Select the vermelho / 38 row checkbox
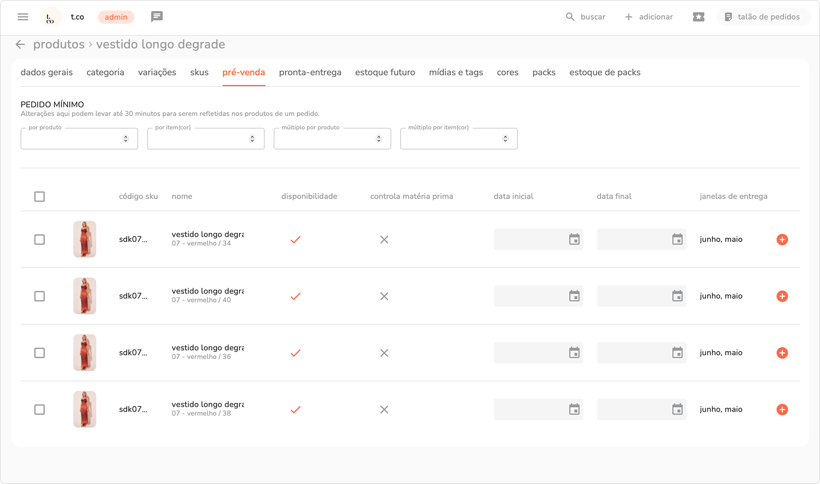 pos(39,409)
